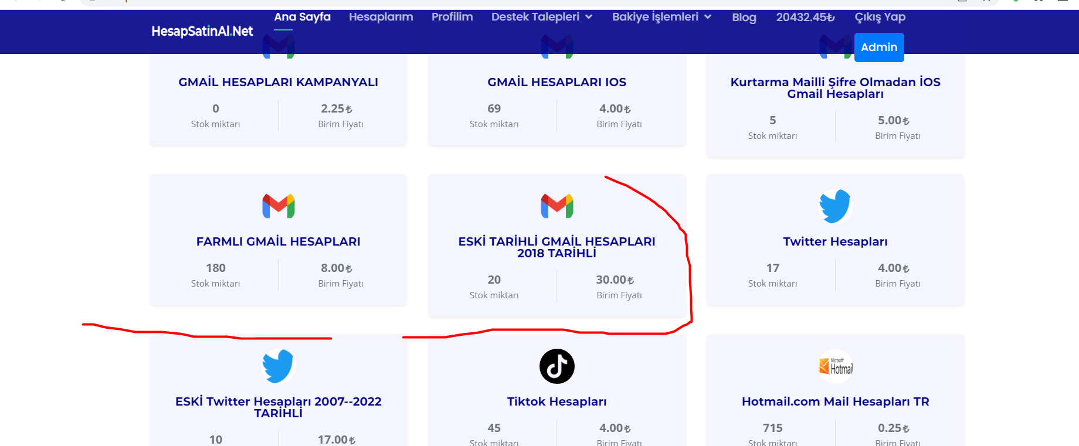Click the 30.00₺ unit price
This screenshot has height=446, width=1079.
click(615, 280)
